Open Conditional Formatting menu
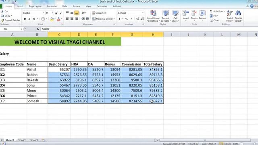 (x=153, y=16)
